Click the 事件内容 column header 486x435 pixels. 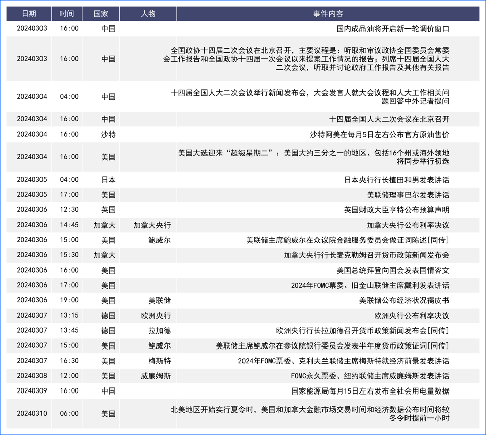click(328, 14)
